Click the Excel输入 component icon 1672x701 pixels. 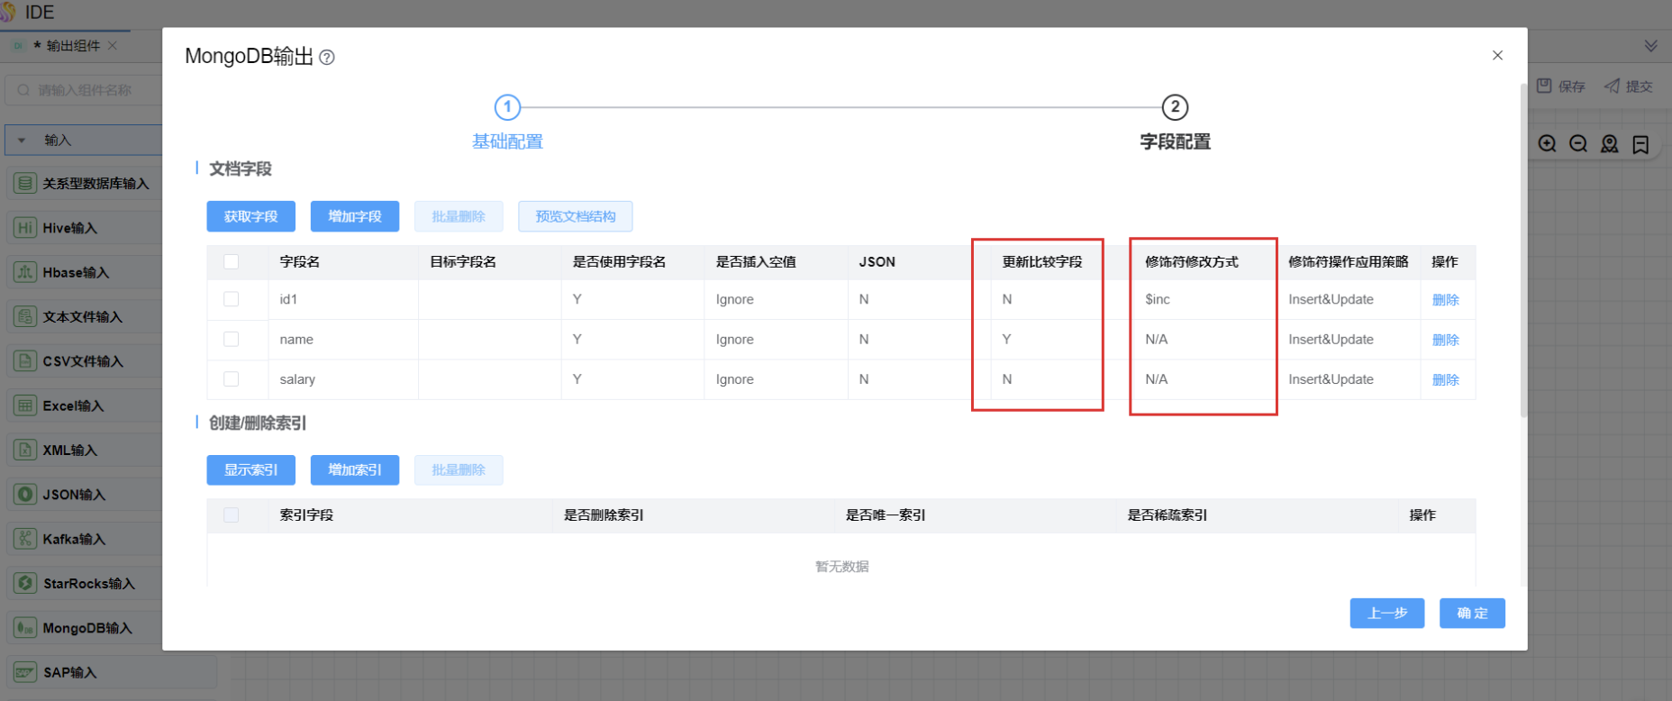click(25, 405)
